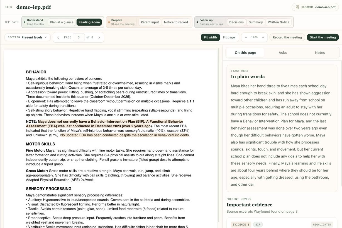Open the Present levels section dropdown
Screen dimensions: 342x228
28,37
